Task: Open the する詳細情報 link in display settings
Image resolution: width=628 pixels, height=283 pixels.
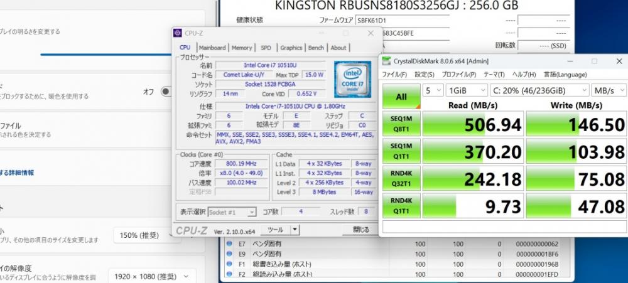Action: 17,173
